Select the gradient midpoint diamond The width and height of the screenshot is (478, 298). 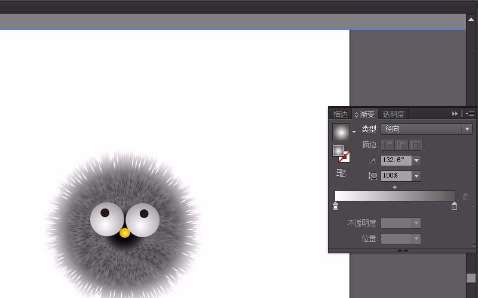point(394,187)
